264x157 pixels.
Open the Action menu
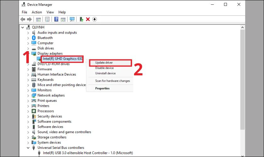37,12
